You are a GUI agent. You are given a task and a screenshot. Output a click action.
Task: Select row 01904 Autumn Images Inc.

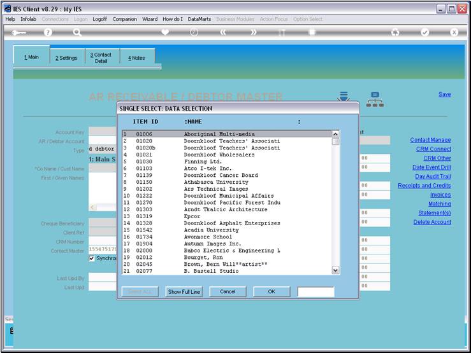click(227, 244)
